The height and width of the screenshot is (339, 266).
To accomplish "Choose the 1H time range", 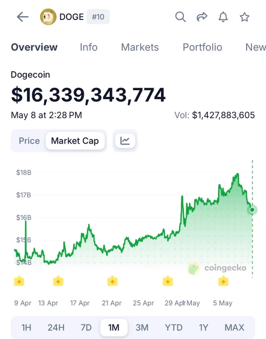I will pos(26,328).
